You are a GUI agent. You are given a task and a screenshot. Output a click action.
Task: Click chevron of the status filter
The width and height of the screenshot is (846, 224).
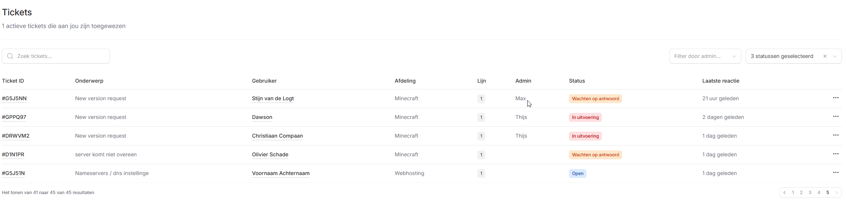835,56
